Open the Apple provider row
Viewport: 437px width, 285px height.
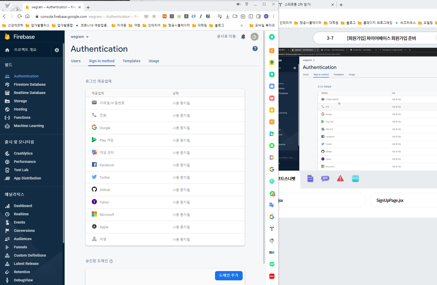(x=165, y=227)
